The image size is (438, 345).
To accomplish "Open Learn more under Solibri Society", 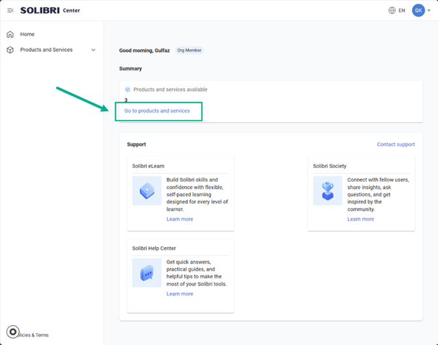I will click(x=361, y=220).
